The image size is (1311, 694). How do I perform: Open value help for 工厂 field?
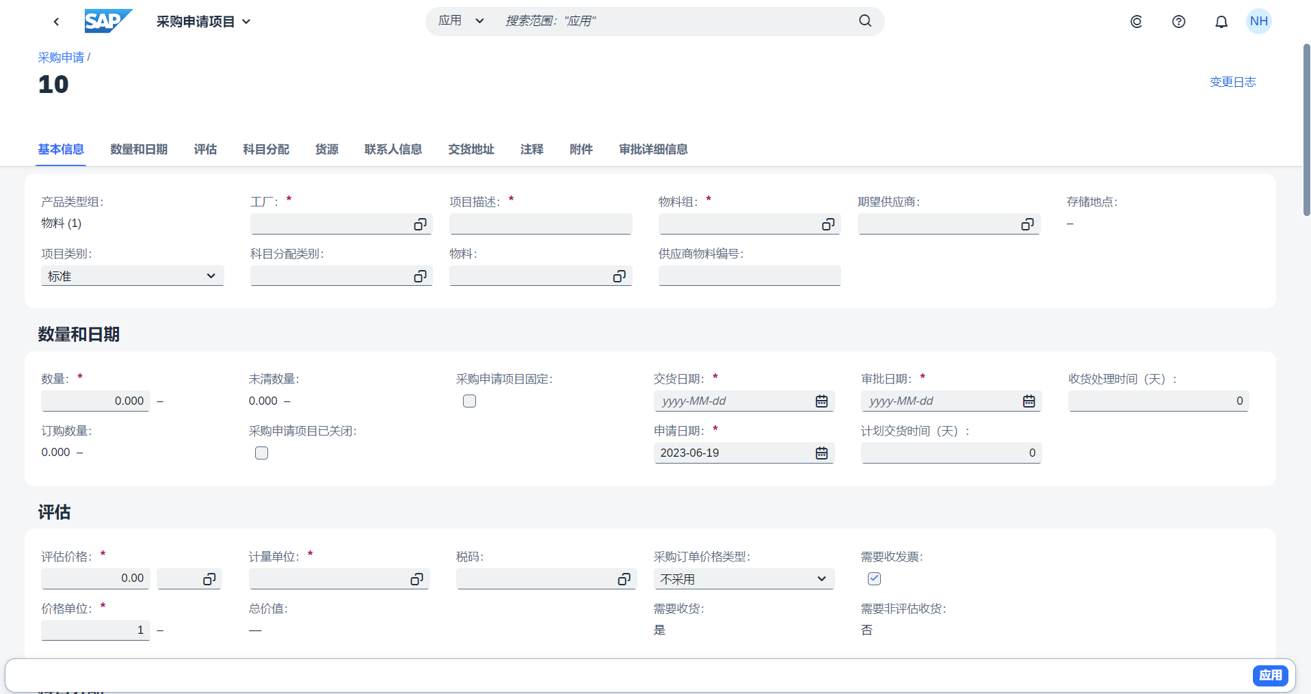(419, 224)
